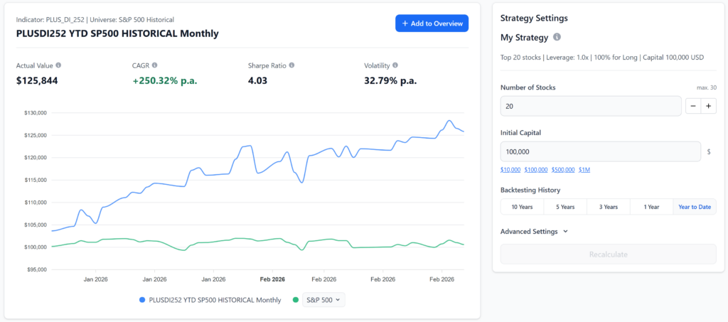Click info icon next to Actual Value
This screenshot has width=728, height=322.
pos(58,65)
